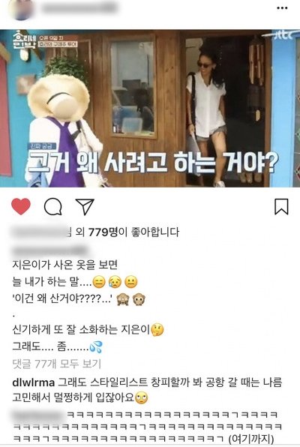Expand 댓글 77개 모두 보기 comments
Image resolution: width=300 pixels, height=447 pixels.
pos(57,364)
